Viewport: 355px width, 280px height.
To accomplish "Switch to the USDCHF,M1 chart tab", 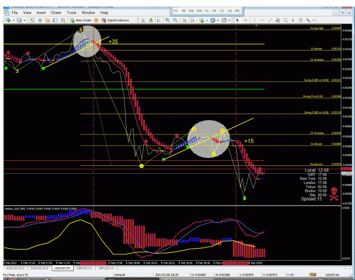I will (62, 268).
